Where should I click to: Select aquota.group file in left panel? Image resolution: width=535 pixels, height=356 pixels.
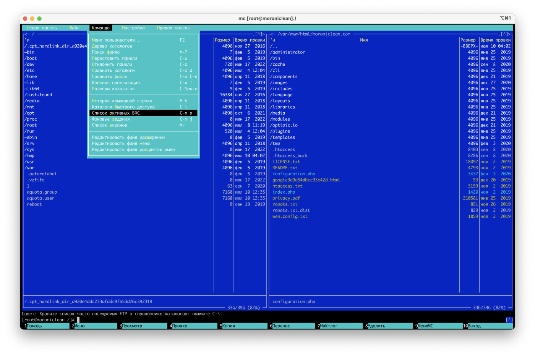point(145,192)
